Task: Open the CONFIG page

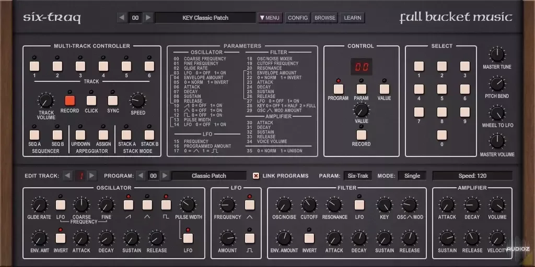Action: click(x=298, y=18)
